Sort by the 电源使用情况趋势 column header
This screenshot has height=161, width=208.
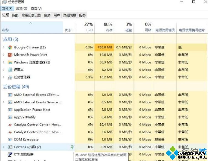(x=192, y=28)
